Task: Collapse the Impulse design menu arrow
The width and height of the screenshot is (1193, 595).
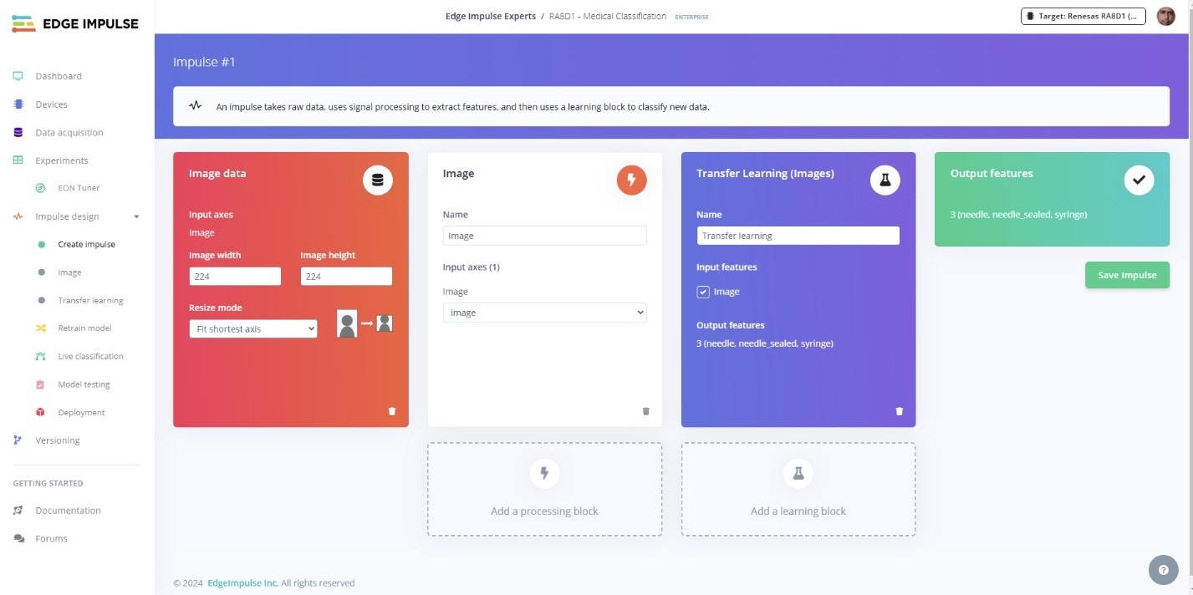Action: (136, 216)
